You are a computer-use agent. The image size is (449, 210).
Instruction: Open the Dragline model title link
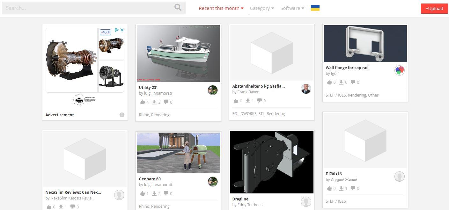pos(240,199)
